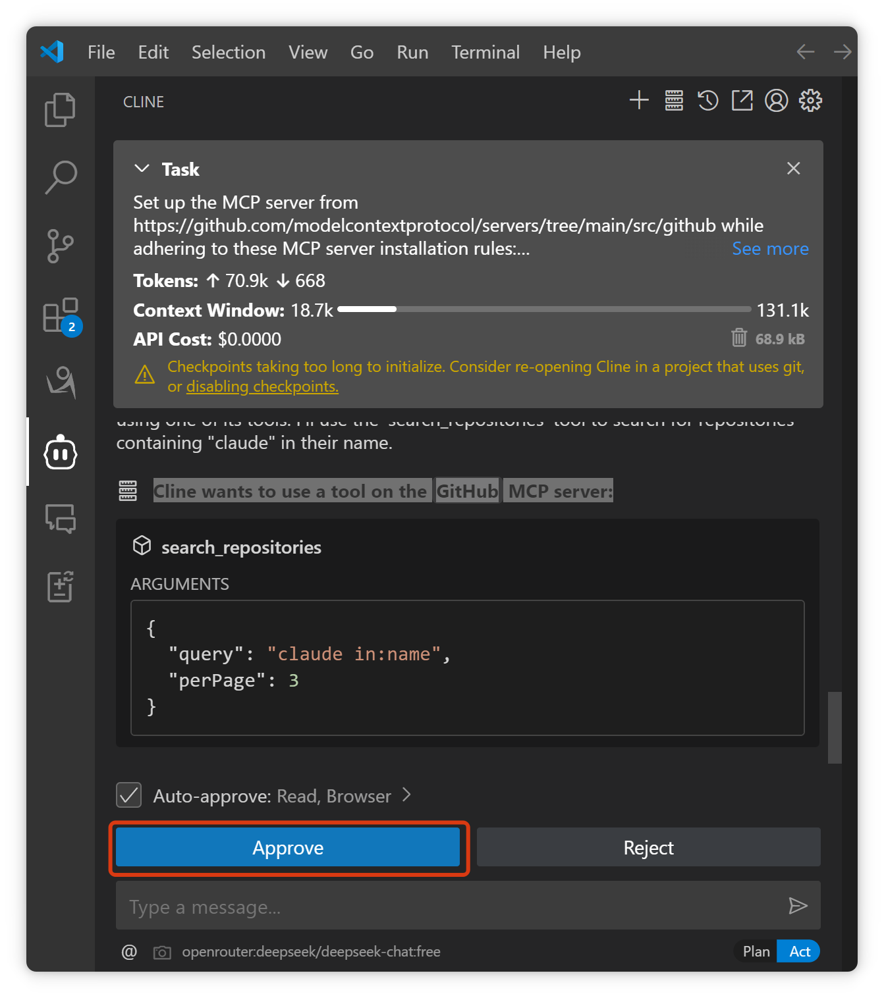Viewport: 884px width, 998px height.
Task: Switch to Act mode
Action: [799, 951]
